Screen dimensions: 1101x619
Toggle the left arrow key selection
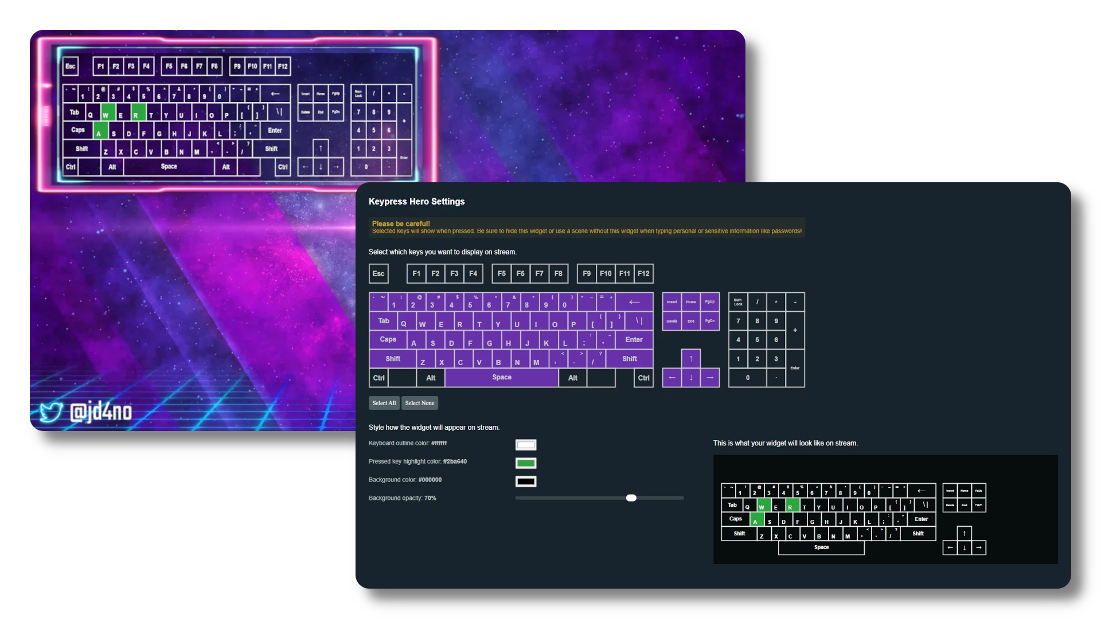click(672, 378)
